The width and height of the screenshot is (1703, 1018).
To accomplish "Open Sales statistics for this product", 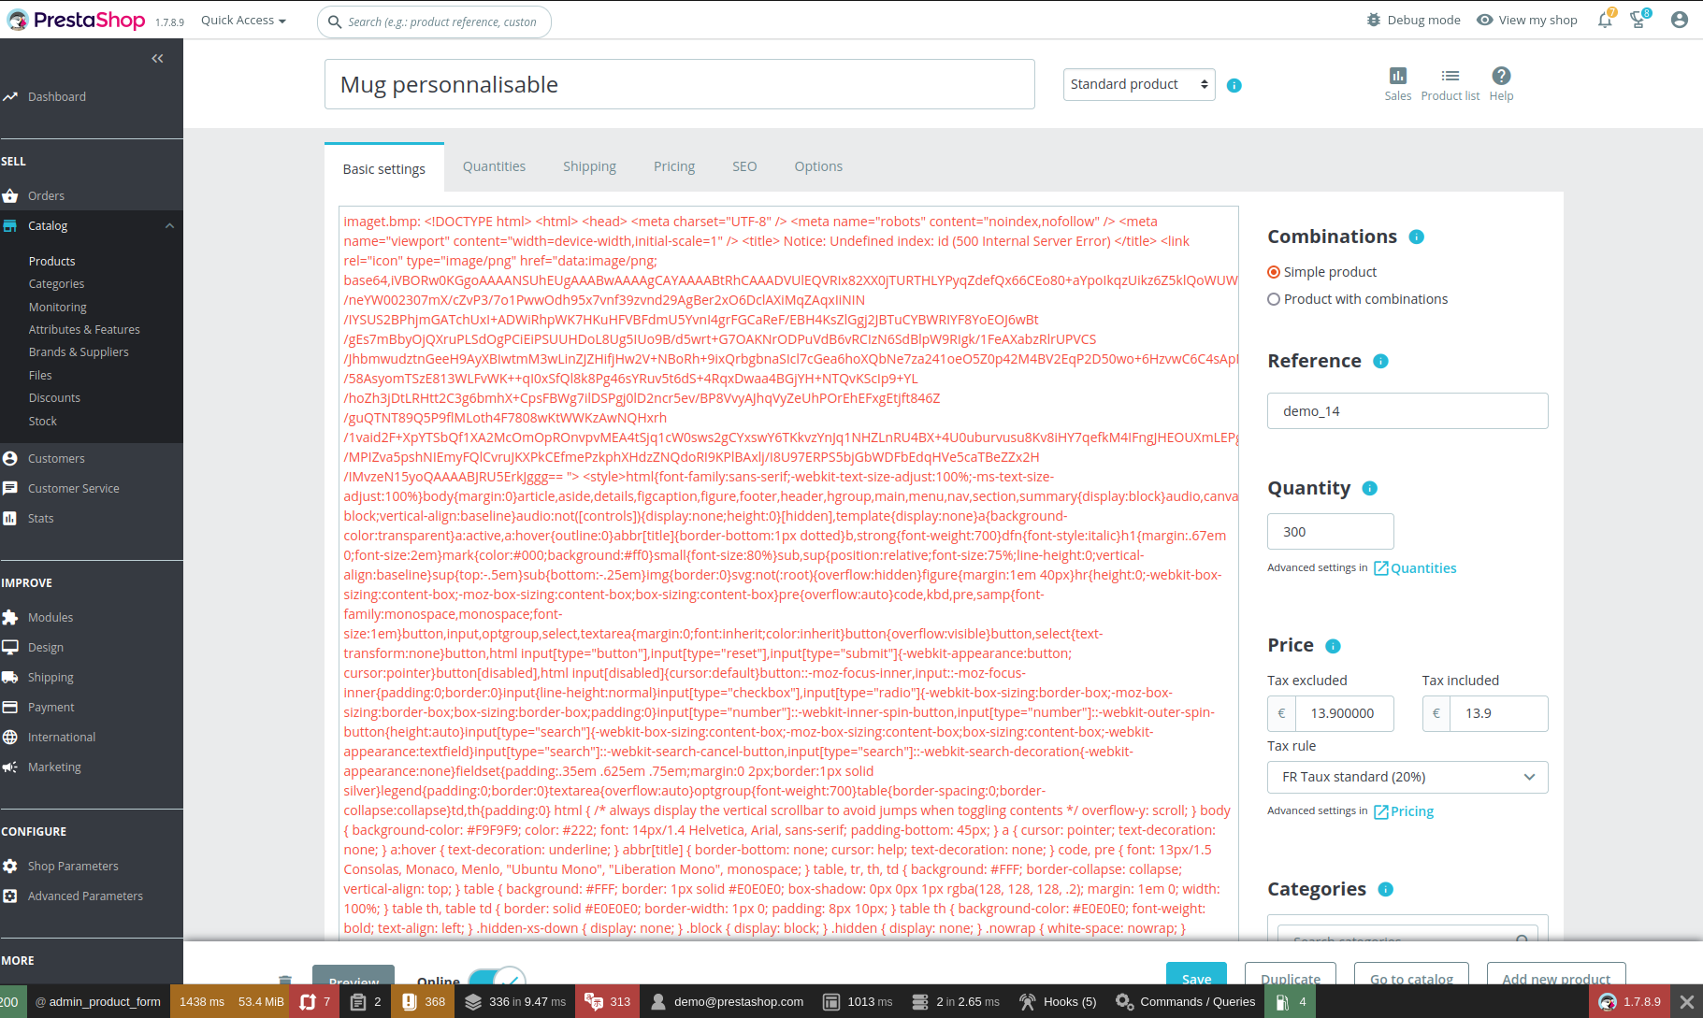I will [1397, 84].
